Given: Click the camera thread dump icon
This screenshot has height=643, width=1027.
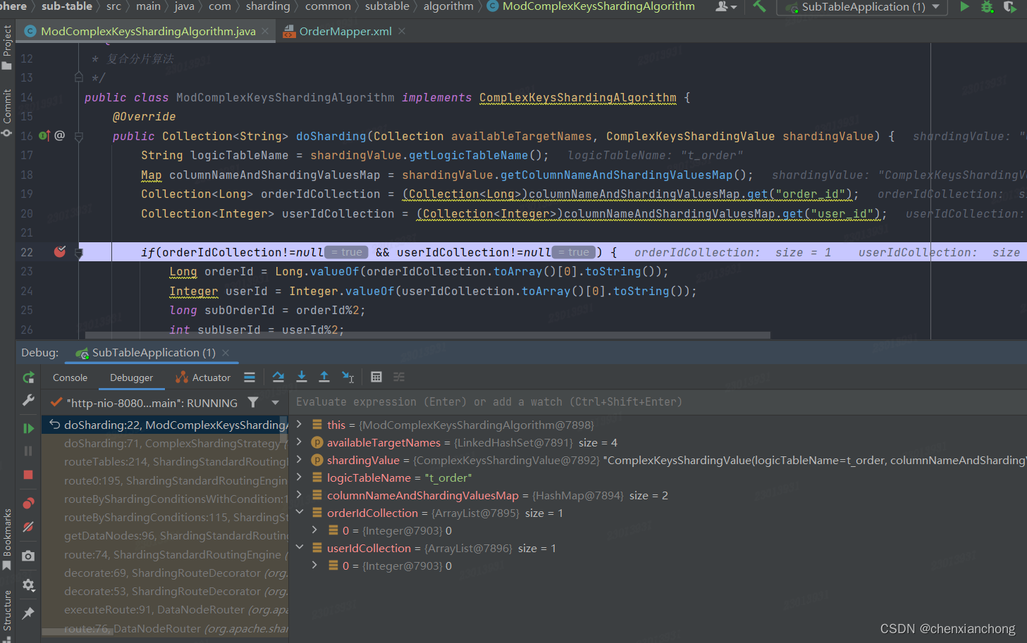Looking at the screenshot, I should (28, 556).
